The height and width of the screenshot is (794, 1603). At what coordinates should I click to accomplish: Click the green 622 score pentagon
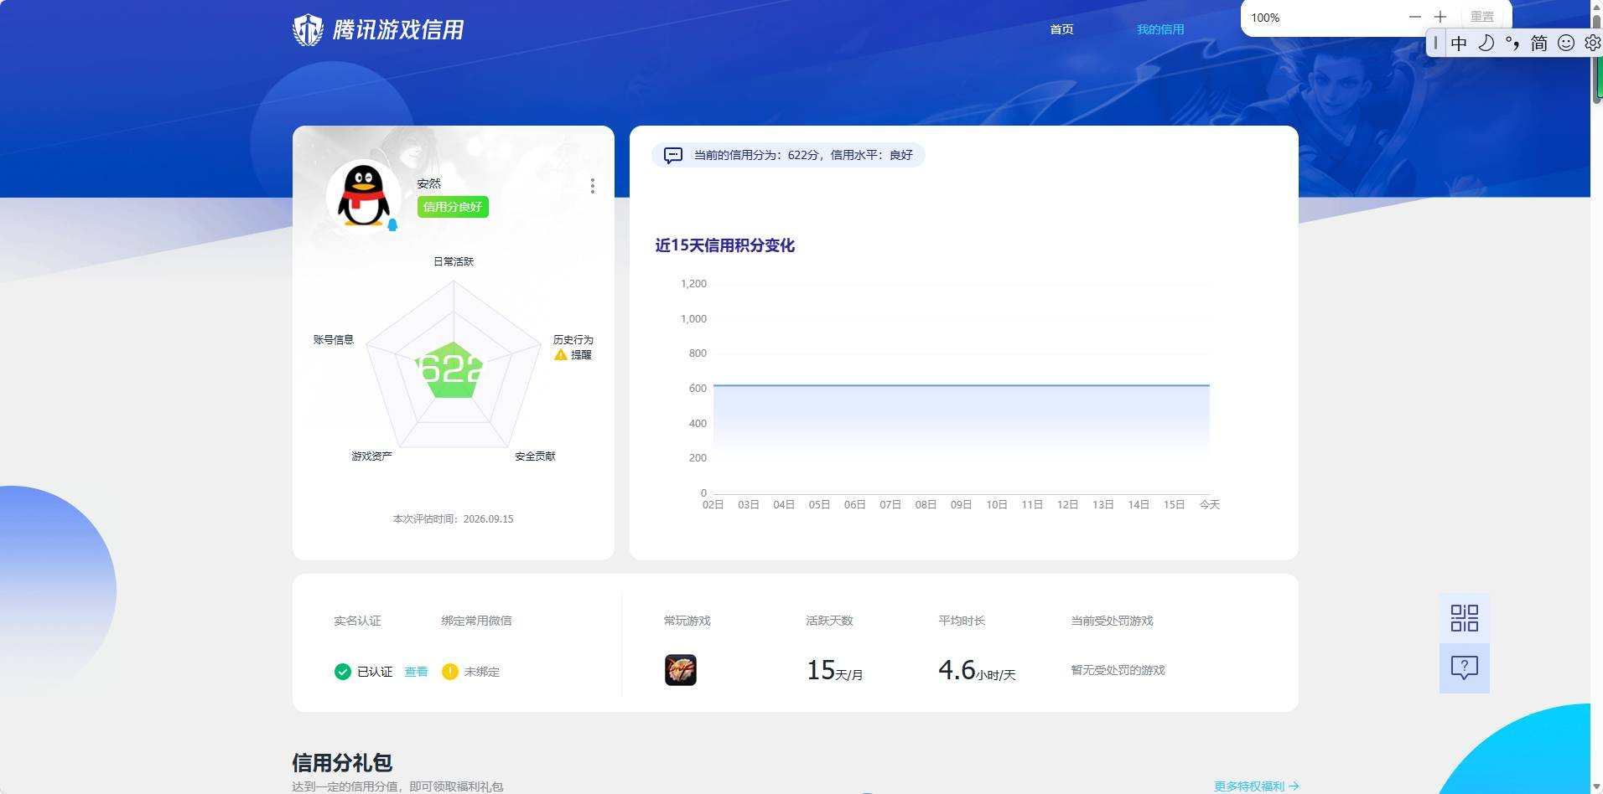[452, 369]
